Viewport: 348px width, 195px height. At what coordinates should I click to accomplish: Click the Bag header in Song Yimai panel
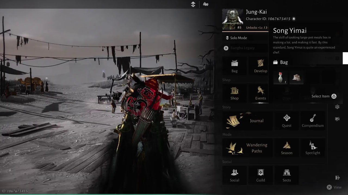tap(280, 62)
